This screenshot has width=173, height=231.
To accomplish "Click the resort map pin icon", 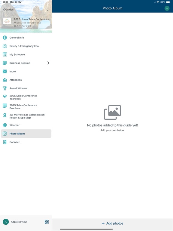I will [5, 115].
